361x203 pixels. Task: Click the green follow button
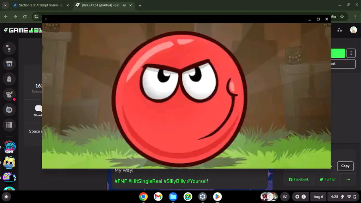pyautogui.click(x=338, y=53)
